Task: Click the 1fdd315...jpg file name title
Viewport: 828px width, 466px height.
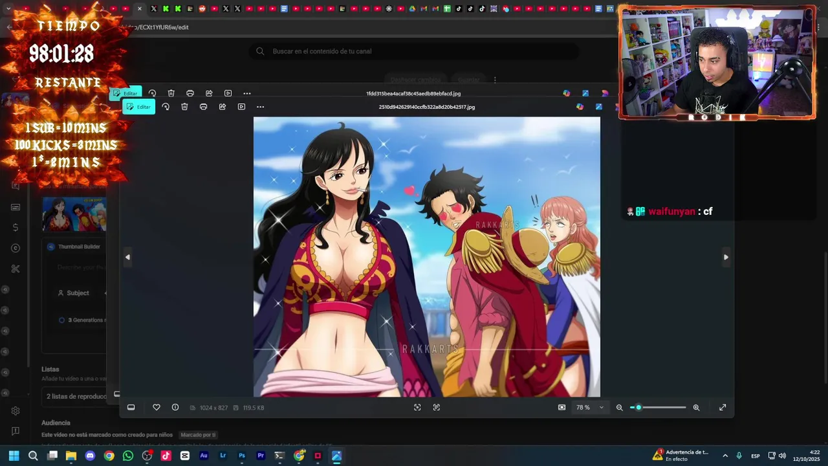Action: pyautogui.click(x=413, y=93)
